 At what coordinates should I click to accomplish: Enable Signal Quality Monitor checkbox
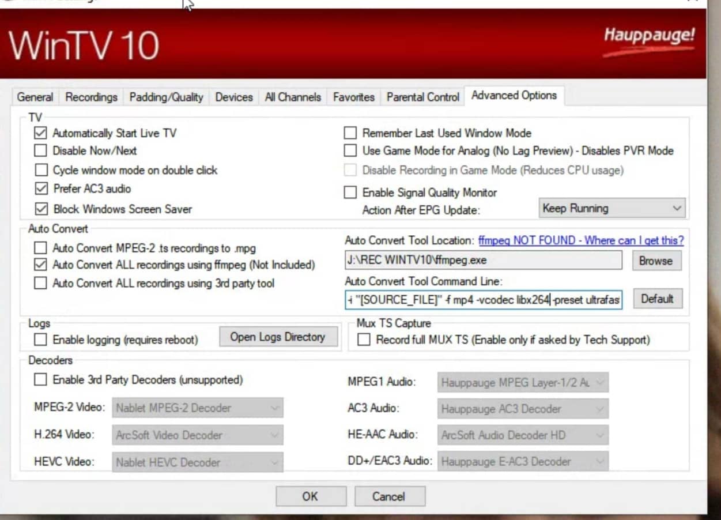tap(350, 193)
